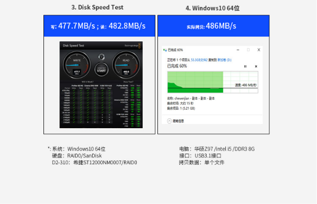Viewport: 317px width, 204px height.
Task: Click the 482.8 read speed readout
Action: click(x=126, y=72)
